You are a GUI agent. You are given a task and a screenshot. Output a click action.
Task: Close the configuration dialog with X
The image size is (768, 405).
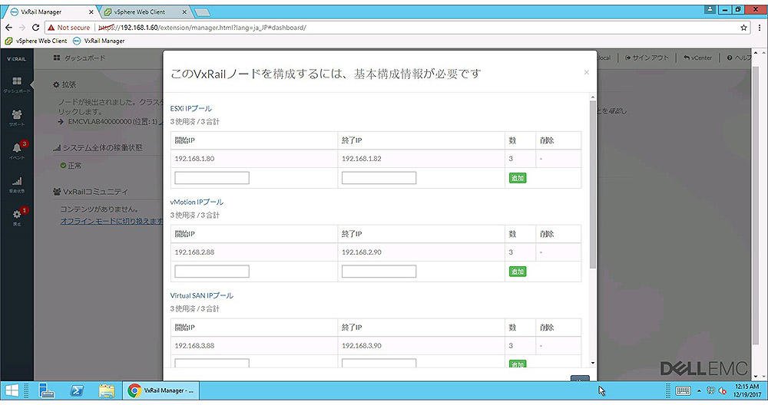click(x=586, y=72)
